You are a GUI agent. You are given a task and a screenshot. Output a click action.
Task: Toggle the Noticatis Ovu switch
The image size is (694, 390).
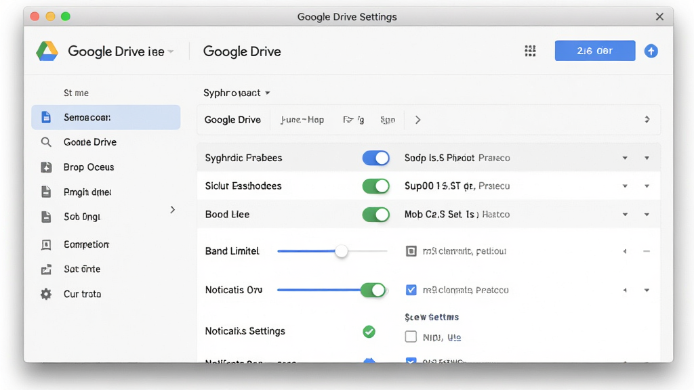click(373, 290)
